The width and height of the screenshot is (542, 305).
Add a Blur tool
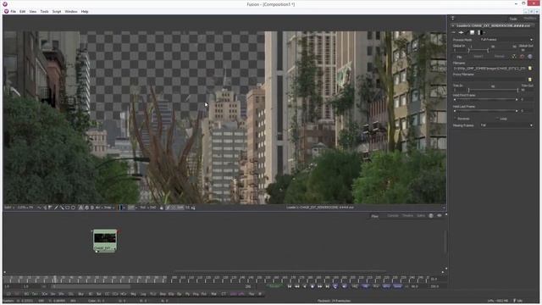[x=80, y=294]
